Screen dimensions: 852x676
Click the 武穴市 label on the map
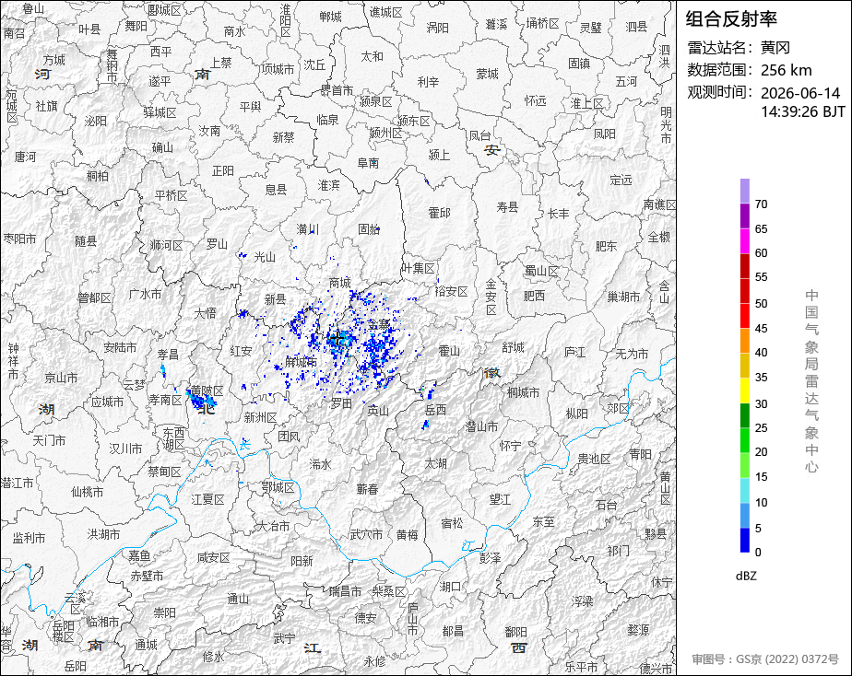[366, 534]
